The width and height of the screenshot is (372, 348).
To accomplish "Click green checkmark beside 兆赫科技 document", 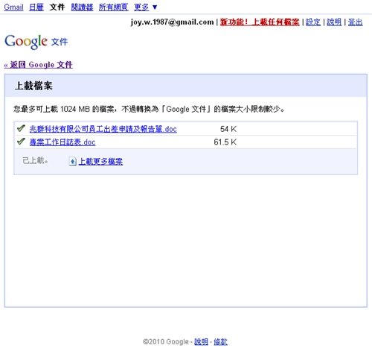I will point(21,128).
